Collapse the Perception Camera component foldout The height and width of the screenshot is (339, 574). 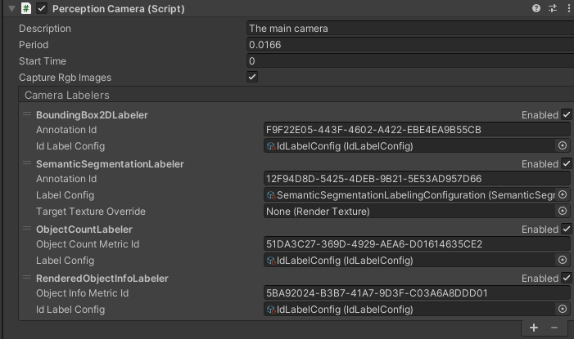click(9, 8)
